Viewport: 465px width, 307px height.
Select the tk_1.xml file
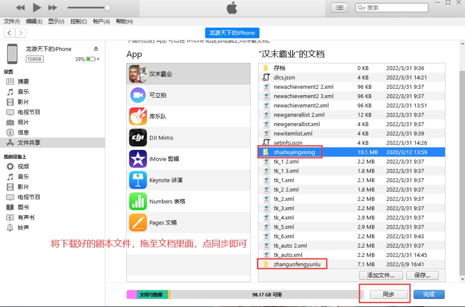point(352,180)
